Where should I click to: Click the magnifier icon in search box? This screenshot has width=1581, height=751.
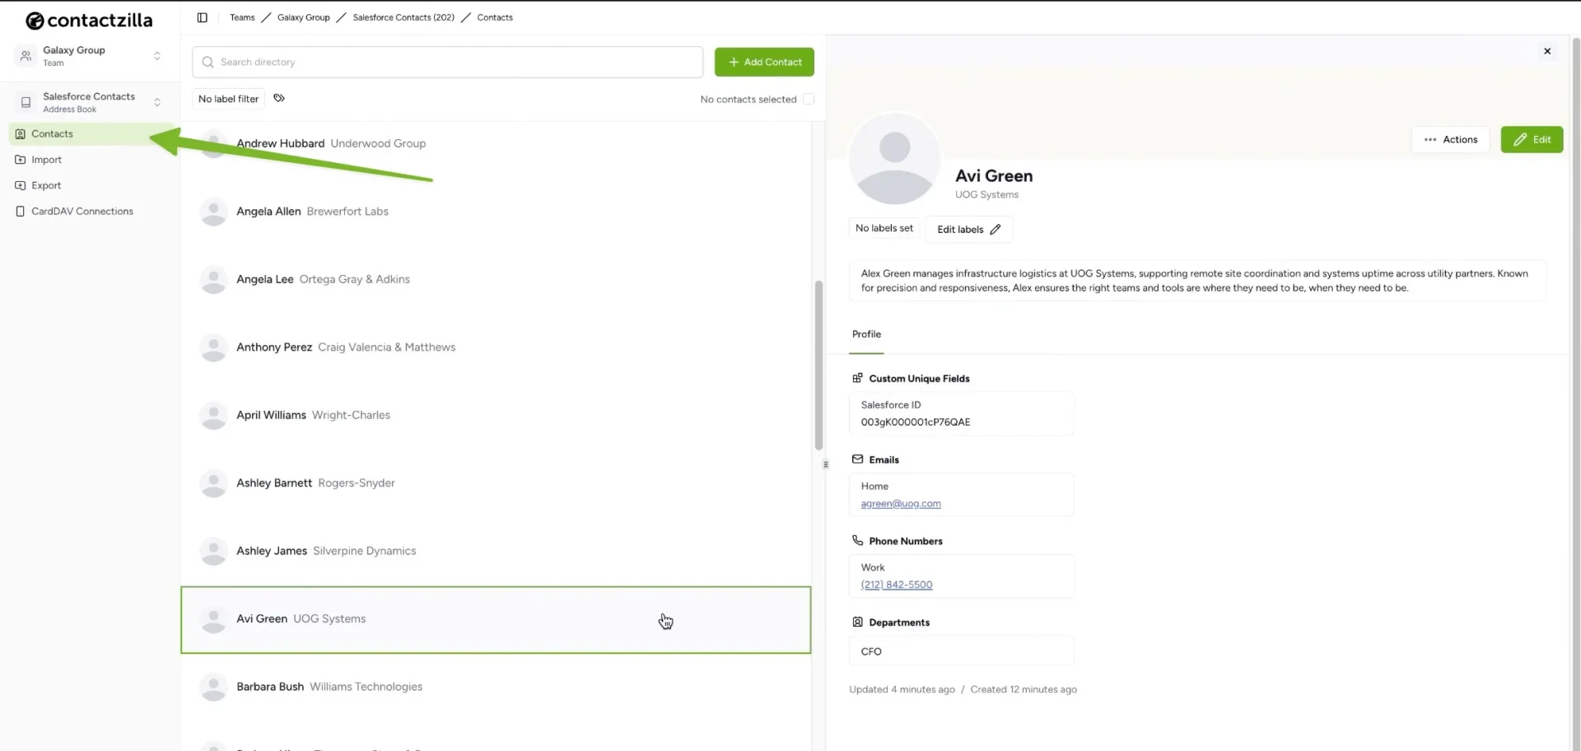[x=208, y=62]
